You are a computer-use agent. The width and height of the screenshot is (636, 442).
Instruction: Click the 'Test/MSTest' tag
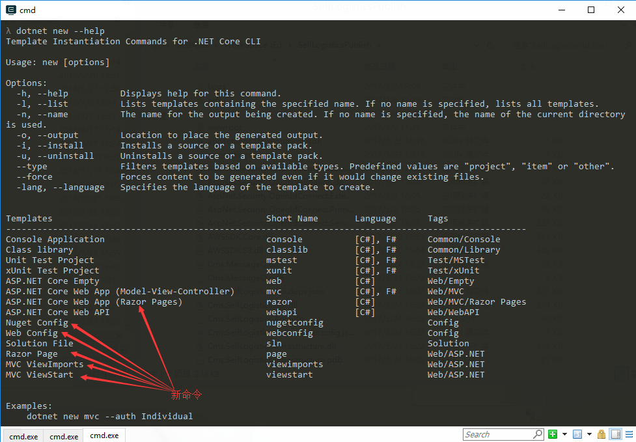(456, 260)
